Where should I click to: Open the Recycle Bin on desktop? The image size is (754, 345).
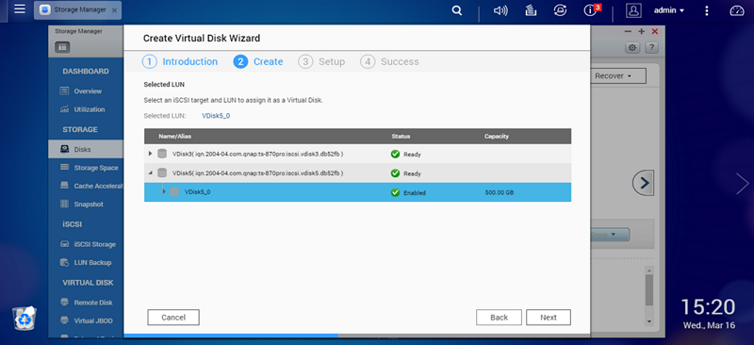[x=25, y=318]
